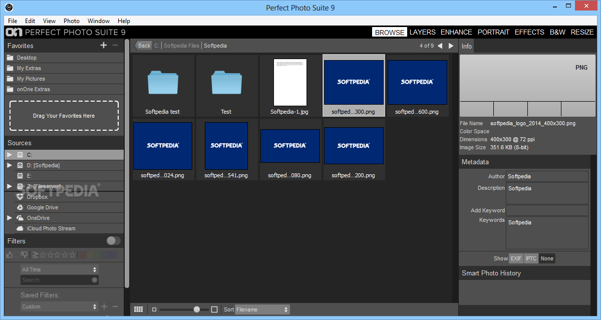Open the Window menu
The width and height of the screenshot is (601, 320).
tap(99, 21)
